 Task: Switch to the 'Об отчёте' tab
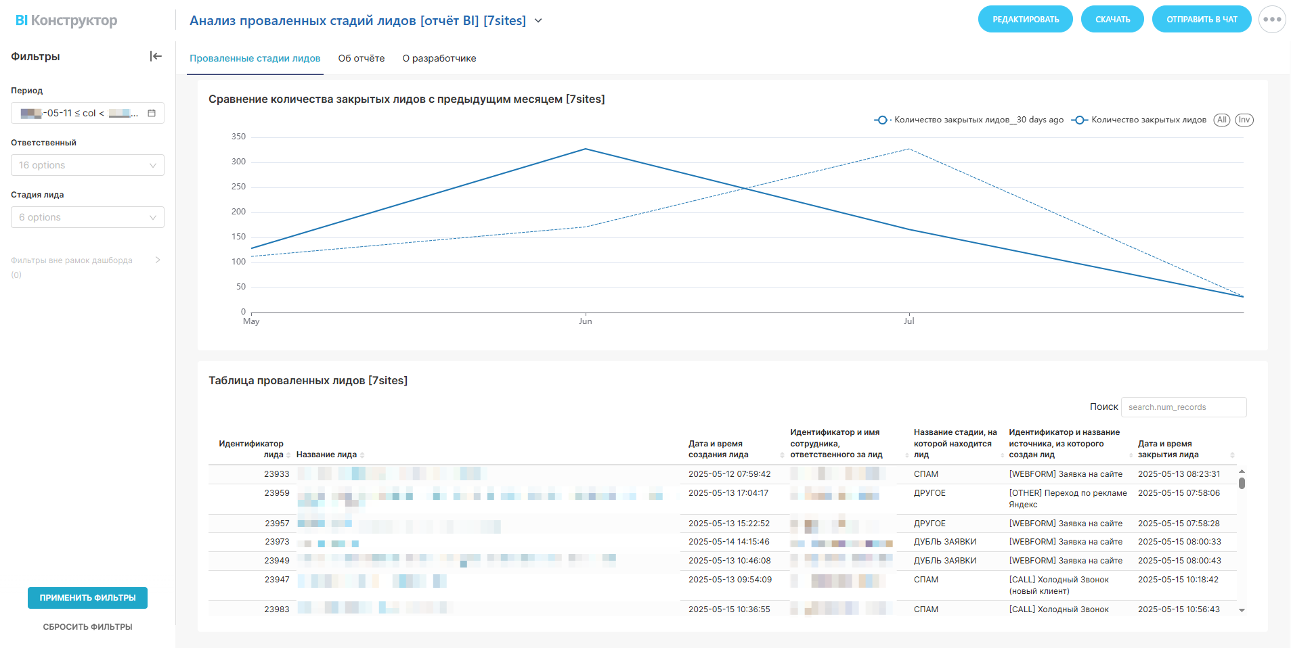click(362, 58)
